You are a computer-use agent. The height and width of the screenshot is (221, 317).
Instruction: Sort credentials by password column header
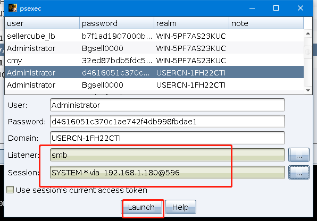point(117,23)
